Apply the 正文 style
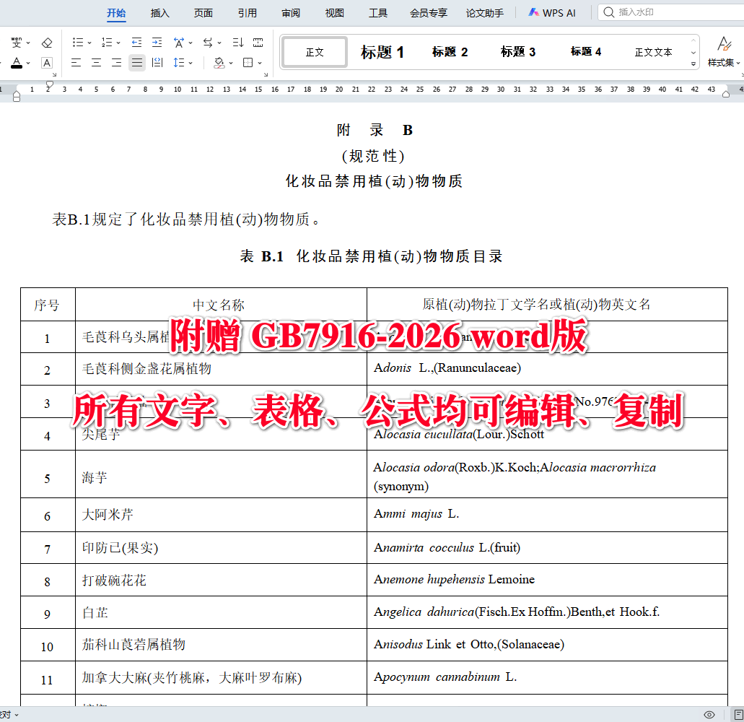Screen dimensions: 744x722 coord(315,52)
